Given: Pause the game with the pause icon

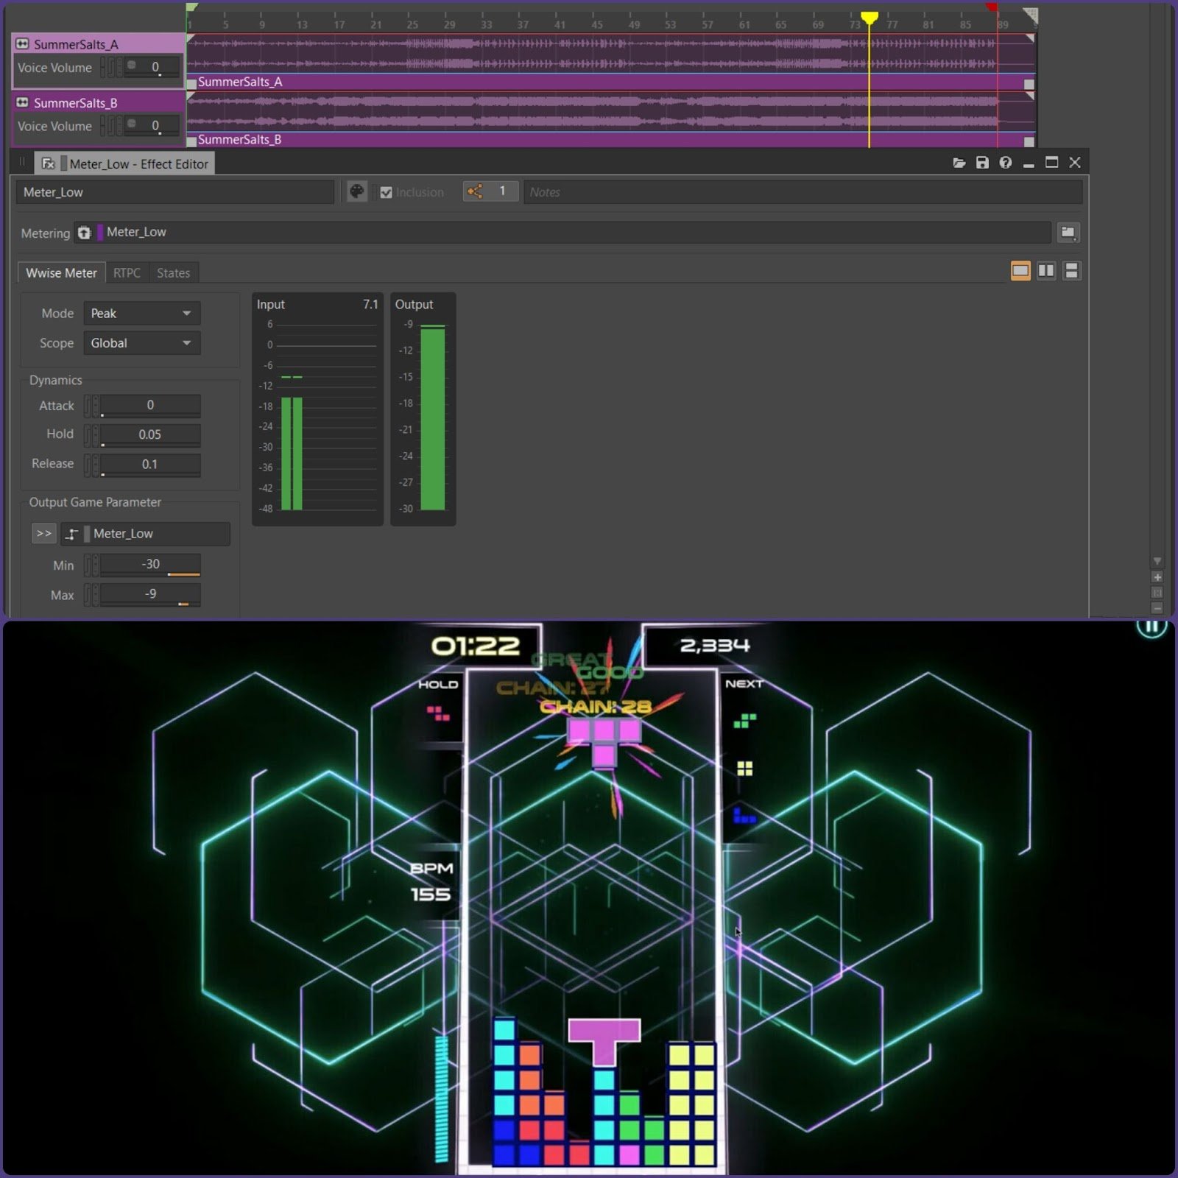Looking at the screenshot, I should pos(1152,627).
